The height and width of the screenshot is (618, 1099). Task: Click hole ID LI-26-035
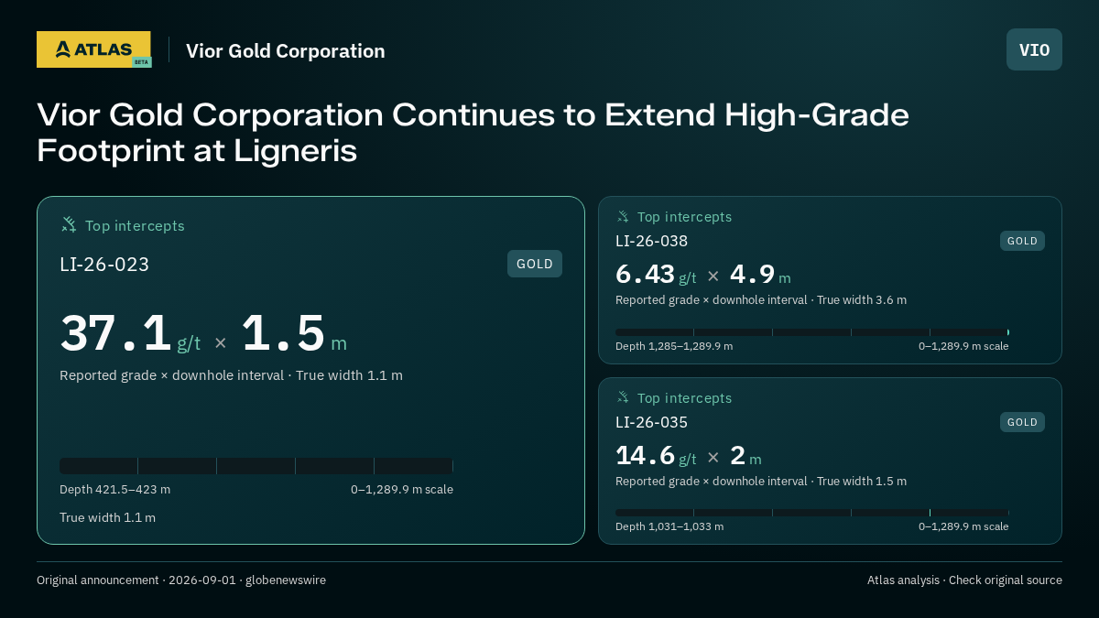(x=651, y=422)
